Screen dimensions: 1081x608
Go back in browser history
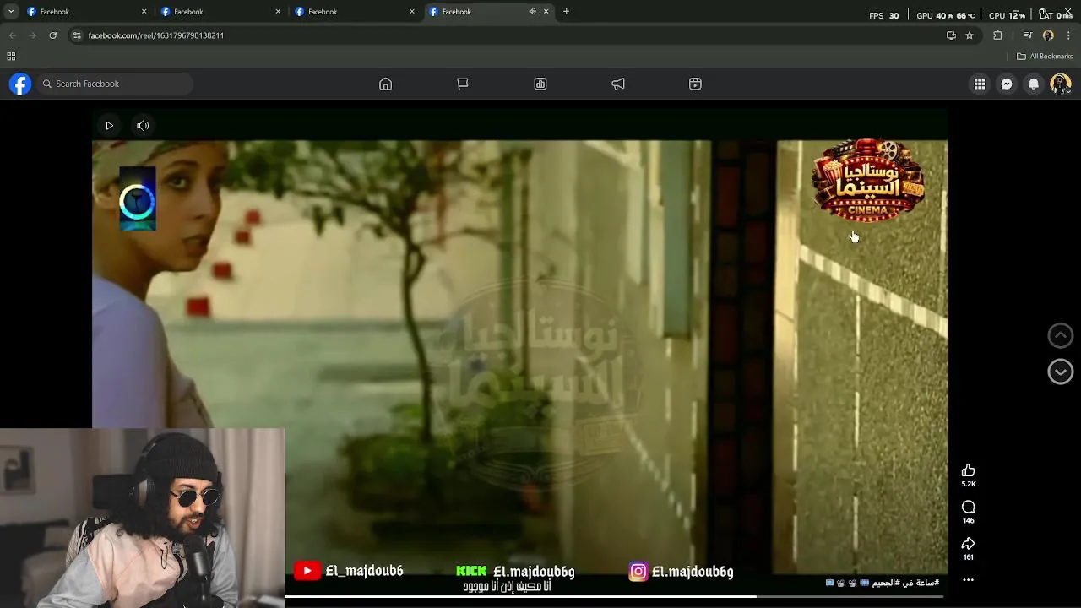[12, 35]
